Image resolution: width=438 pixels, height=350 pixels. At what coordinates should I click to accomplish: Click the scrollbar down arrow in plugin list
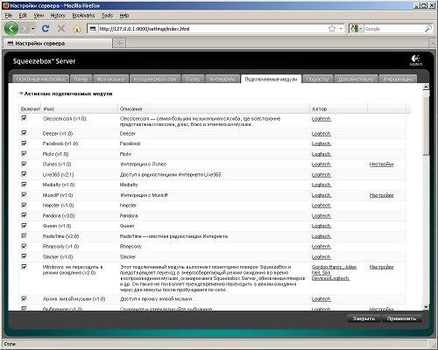coord(426,307)
